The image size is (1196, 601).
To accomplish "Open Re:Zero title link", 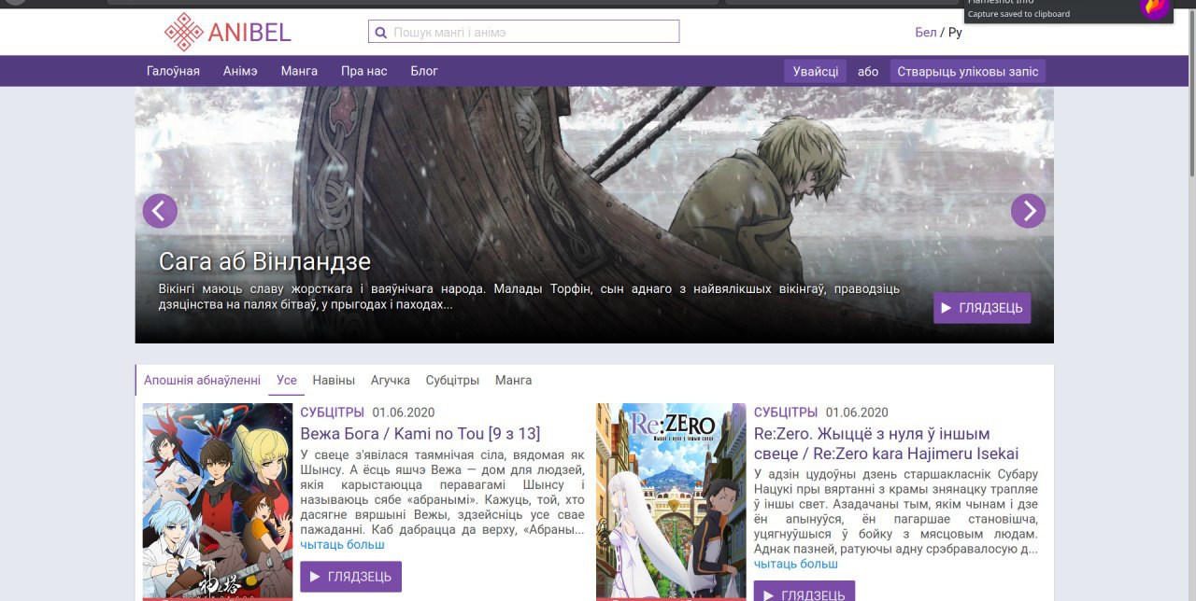I will [x=886, y=443].
